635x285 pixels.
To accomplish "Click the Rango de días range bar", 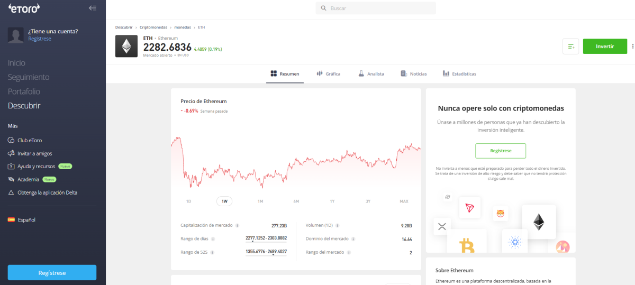I will pos(266,242).
